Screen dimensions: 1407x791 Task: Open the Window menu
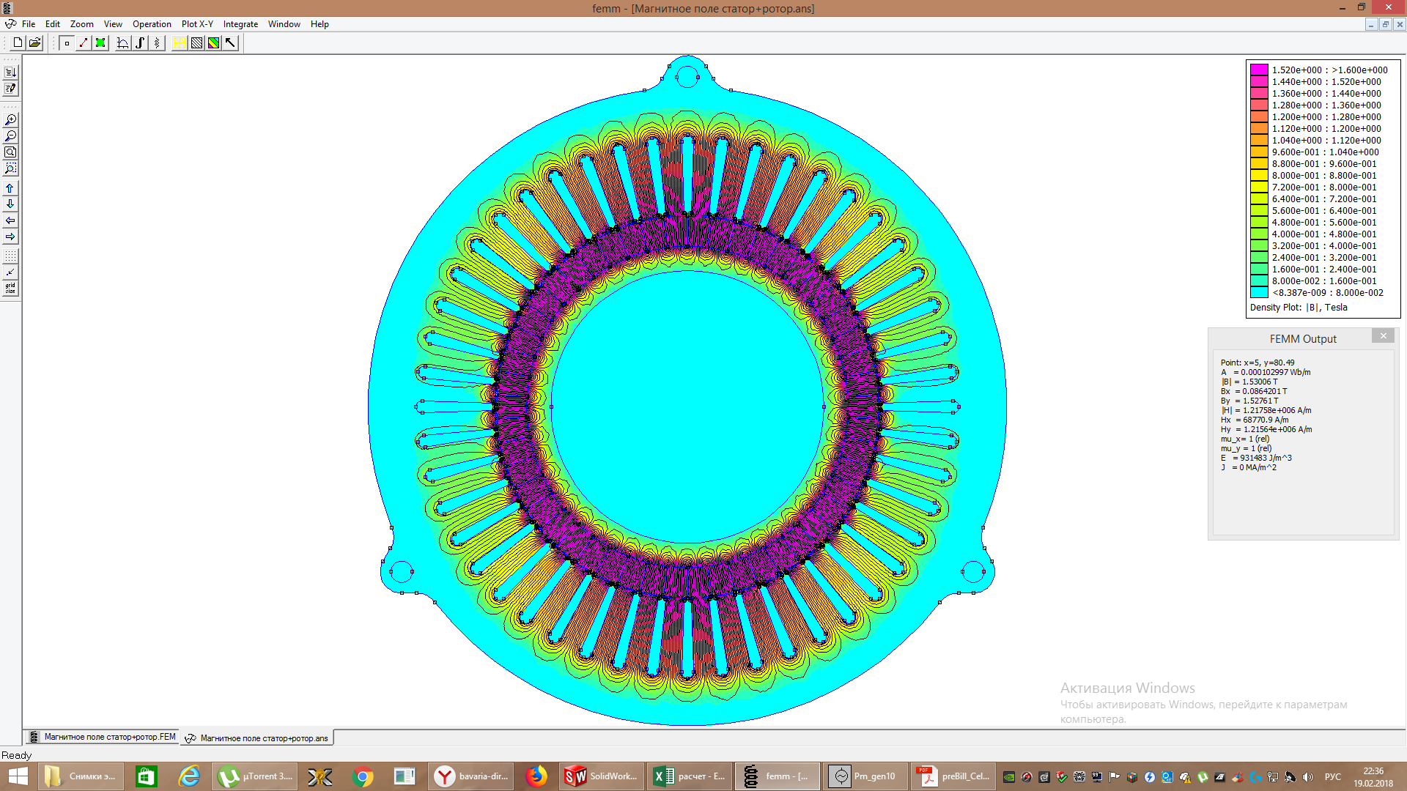[x=284, y=24]
